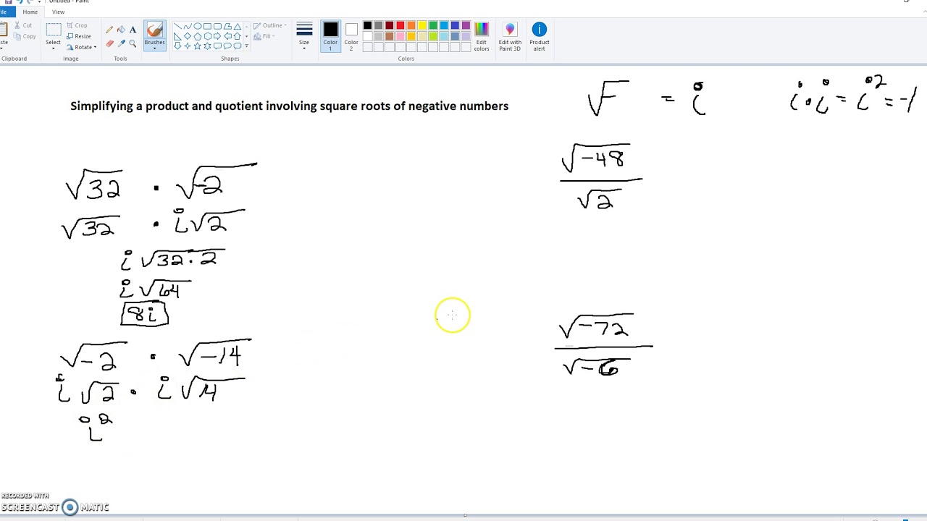
Task: Pick the dark red color swatch
Action: 390,25
